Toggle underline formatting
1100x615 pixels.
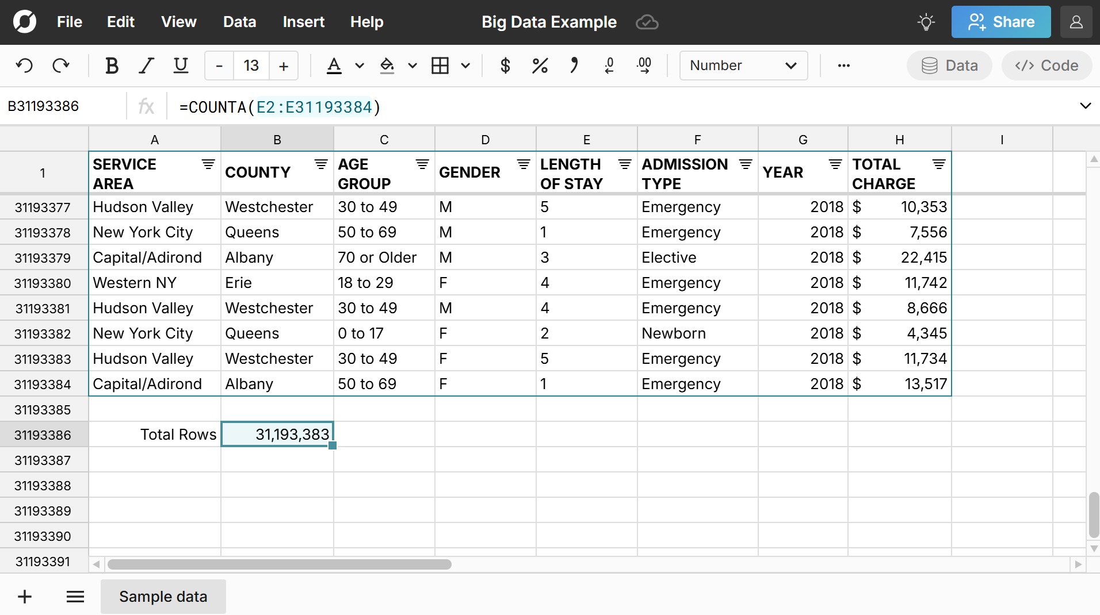click(181, 66)
